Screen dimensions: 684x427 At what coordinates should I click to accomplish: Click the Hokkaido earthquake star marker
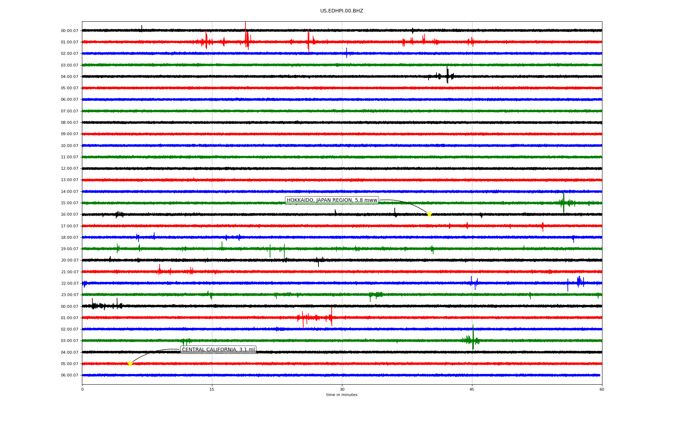429,214
